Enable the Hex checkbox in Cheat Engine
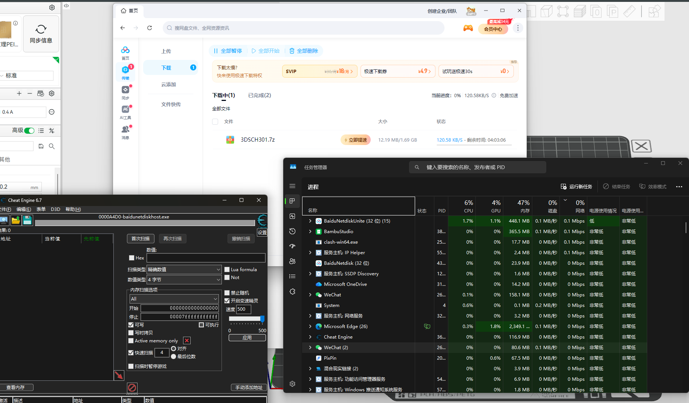This screenshot has height=403, width=689. [x=131, y=258]
